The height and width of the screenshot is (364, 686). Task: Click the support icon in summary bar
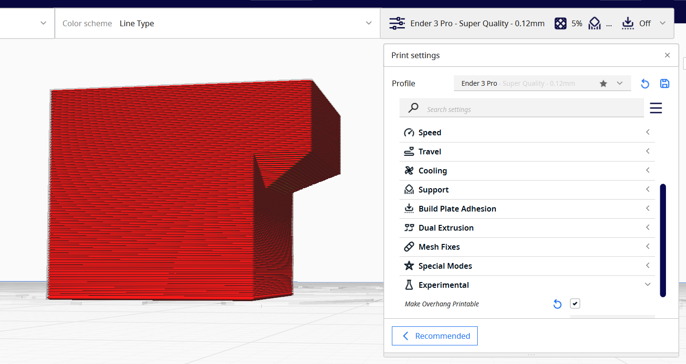[594, 23]
